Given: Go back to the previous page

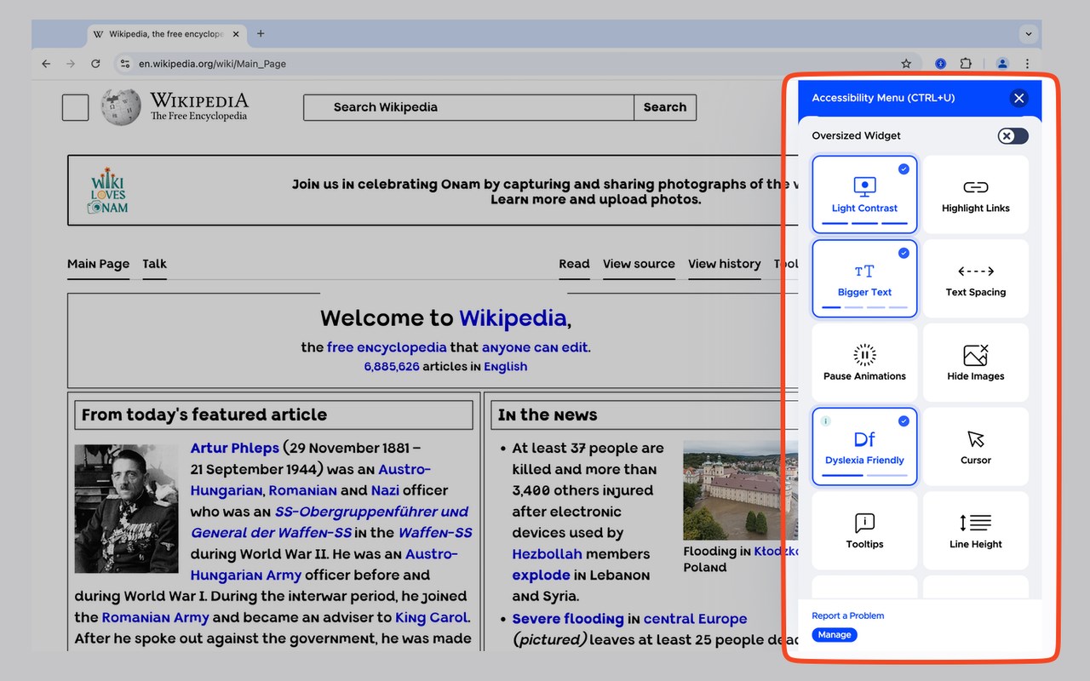Looking at the screenshot, I should pos(46,64).
